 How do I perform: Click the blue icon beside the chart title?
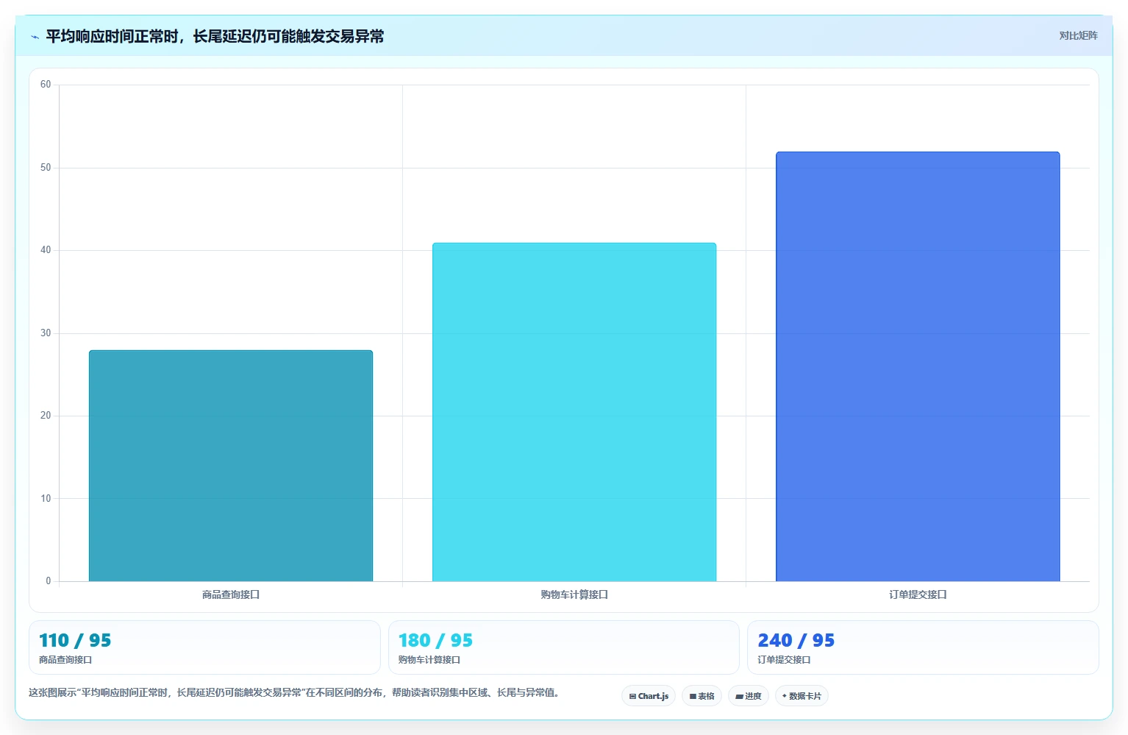pos(35,37)
